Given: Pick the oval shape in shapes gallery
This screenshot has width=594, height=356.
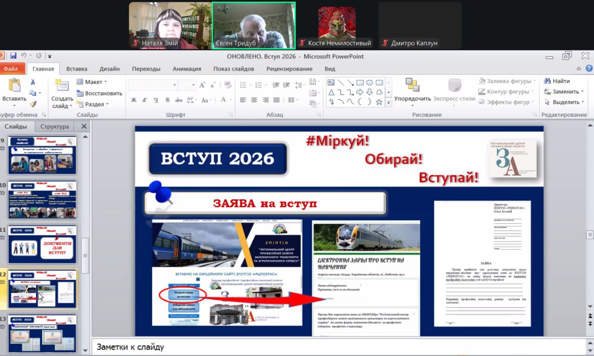Looking at the screenshot, I should click(369, 83).
